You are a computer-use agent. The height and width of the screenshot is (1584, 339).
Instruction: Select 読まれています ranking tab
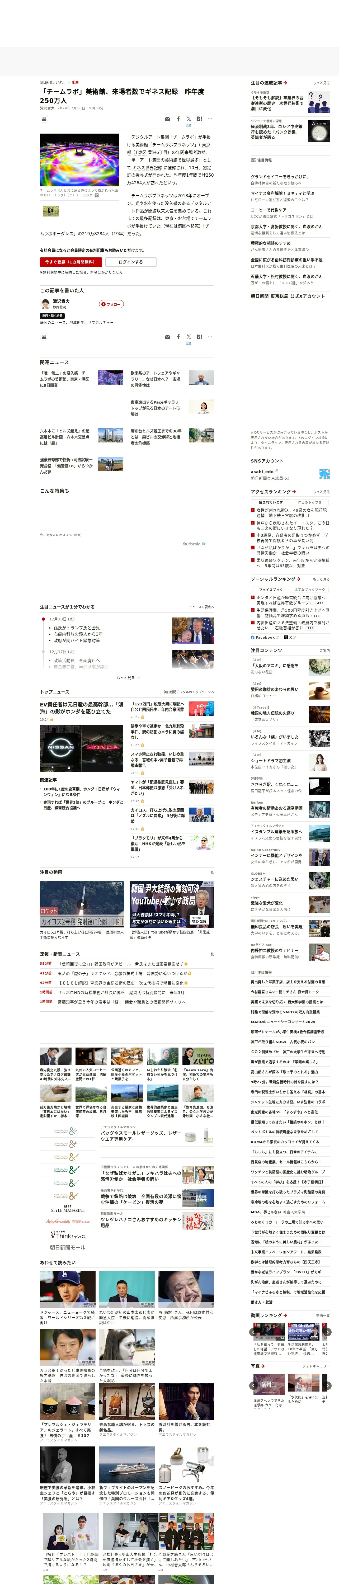tap(271, 502)
